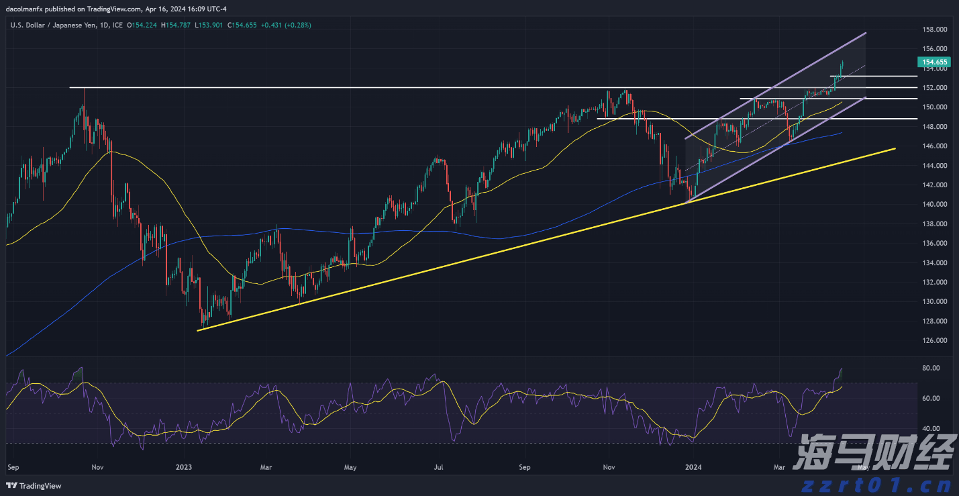The width and height of the screenshot is (959, 496).
Task: Select the U.S. Dollar / Japanese Yen symbol title
Action: [58, 25]
